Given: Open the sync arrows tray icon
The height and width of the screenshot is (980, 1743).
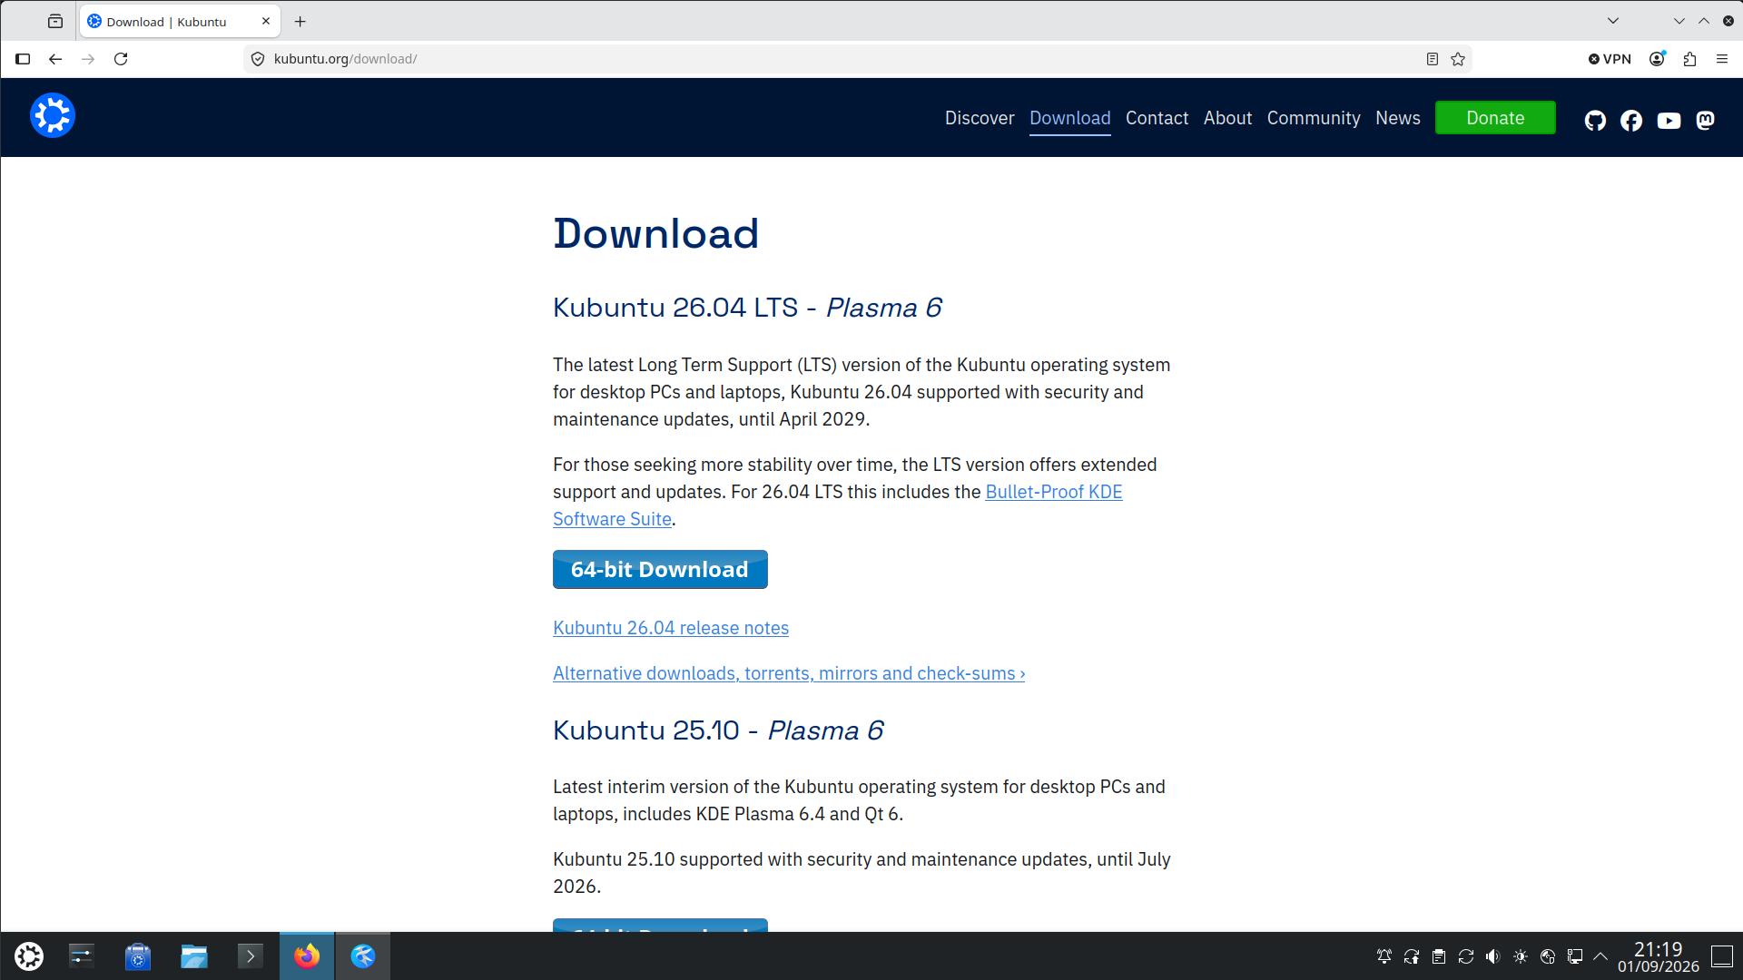Looking at the screenshot, I should tap(1466, 956).
